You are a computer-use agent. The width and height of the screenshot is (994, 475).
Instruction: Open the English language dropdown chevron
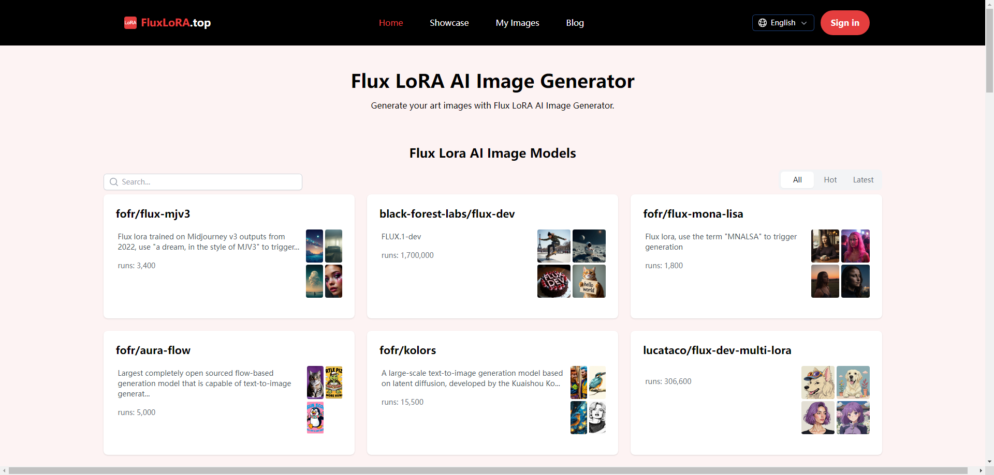(x=804, y=23)
